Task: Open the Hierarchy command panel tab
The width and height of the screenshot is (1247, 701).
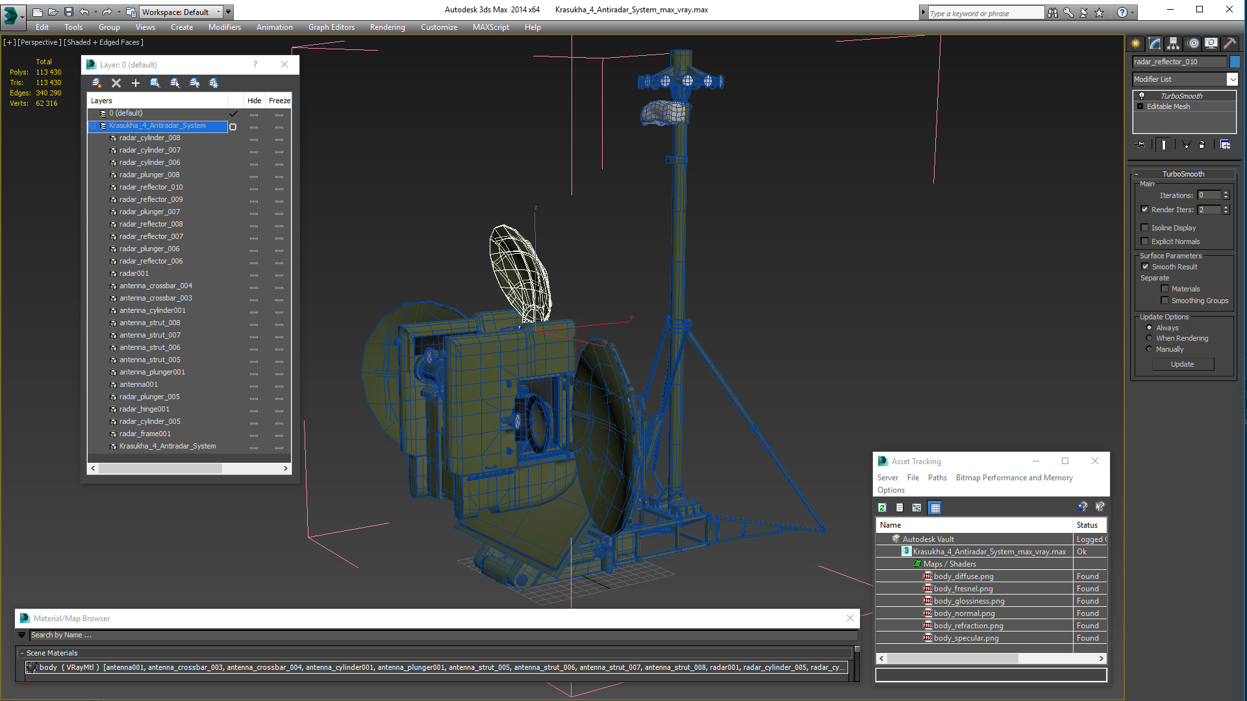Action: click(1173, 43)
